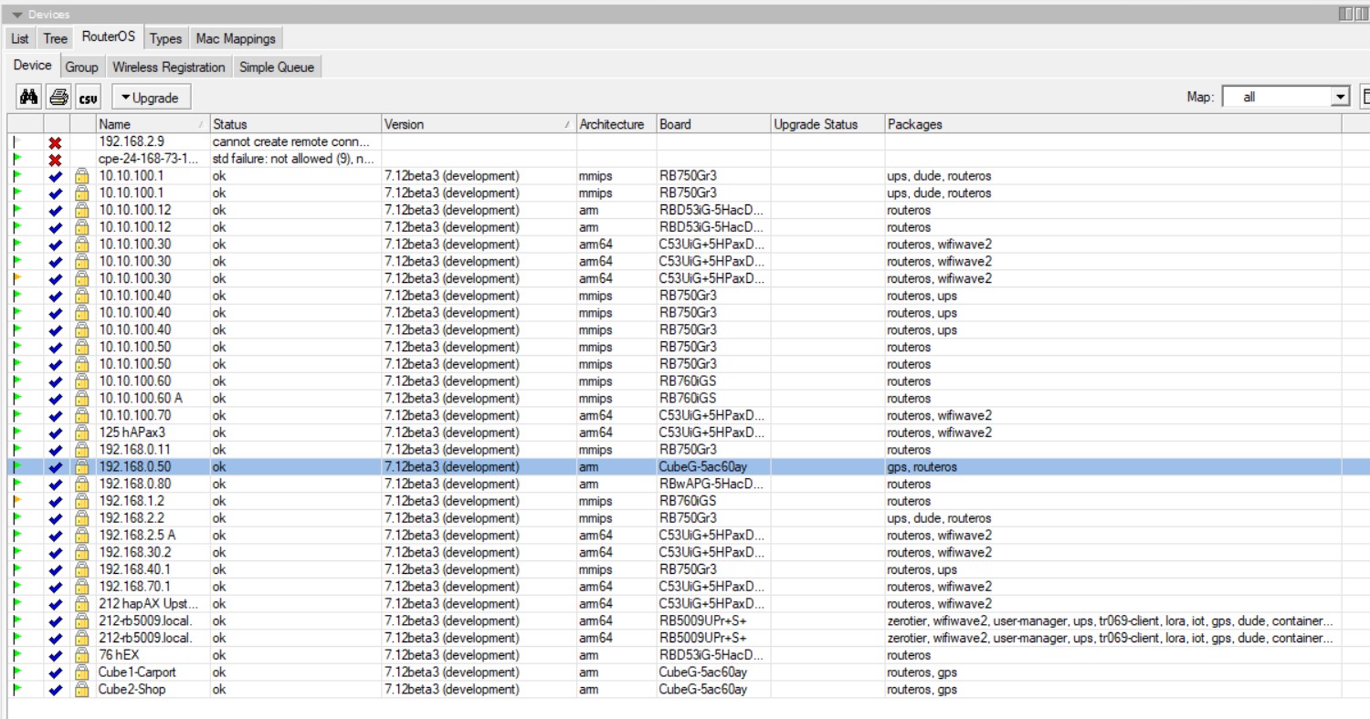Click the flag icon on 192.168.2.9 row
The image size is (1370, 719).
(x=16, y=142)
